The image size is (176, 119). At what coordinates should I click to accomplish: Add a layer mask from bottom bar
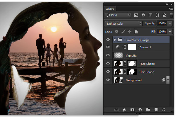click(x=132, y=110)
